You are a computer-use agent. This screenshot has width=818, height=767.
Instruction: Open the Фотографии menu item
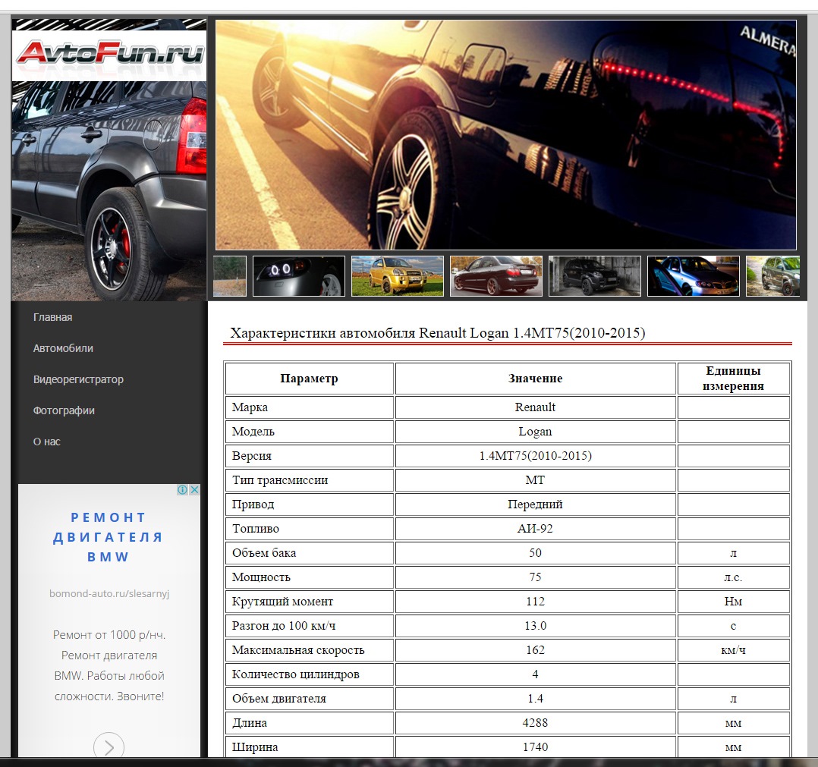click(x=64, y=410)
